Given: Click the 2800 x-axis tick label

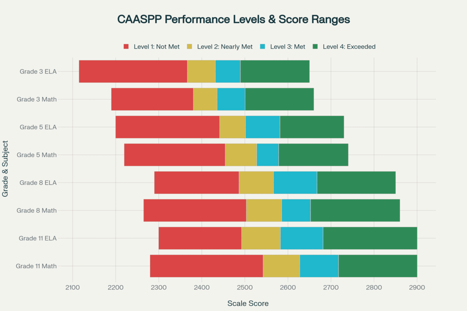Looking at the screenshot, I should click(374, 288).
